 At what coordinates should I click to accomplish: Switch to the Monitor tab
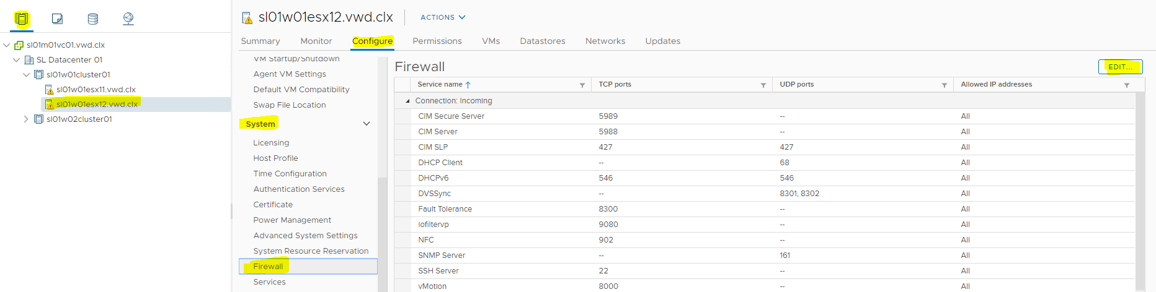(316, 41)
